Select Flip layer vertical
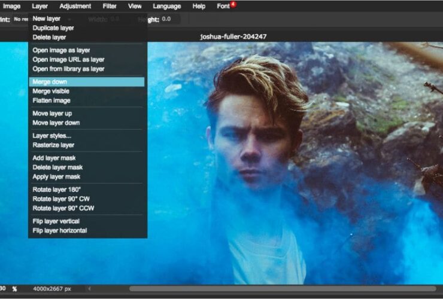The height and width of the screenshot is (299, 443). (x=86, y=221)
